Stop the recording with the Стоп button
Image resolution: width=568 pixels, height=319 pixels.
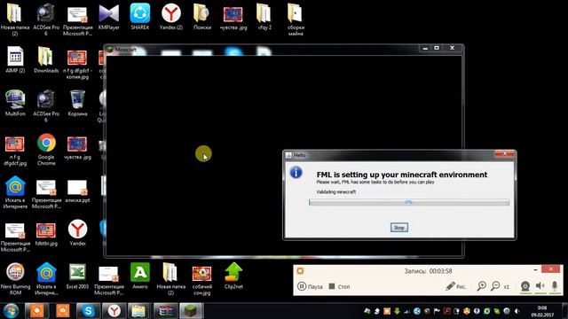(x=339, y=286)
